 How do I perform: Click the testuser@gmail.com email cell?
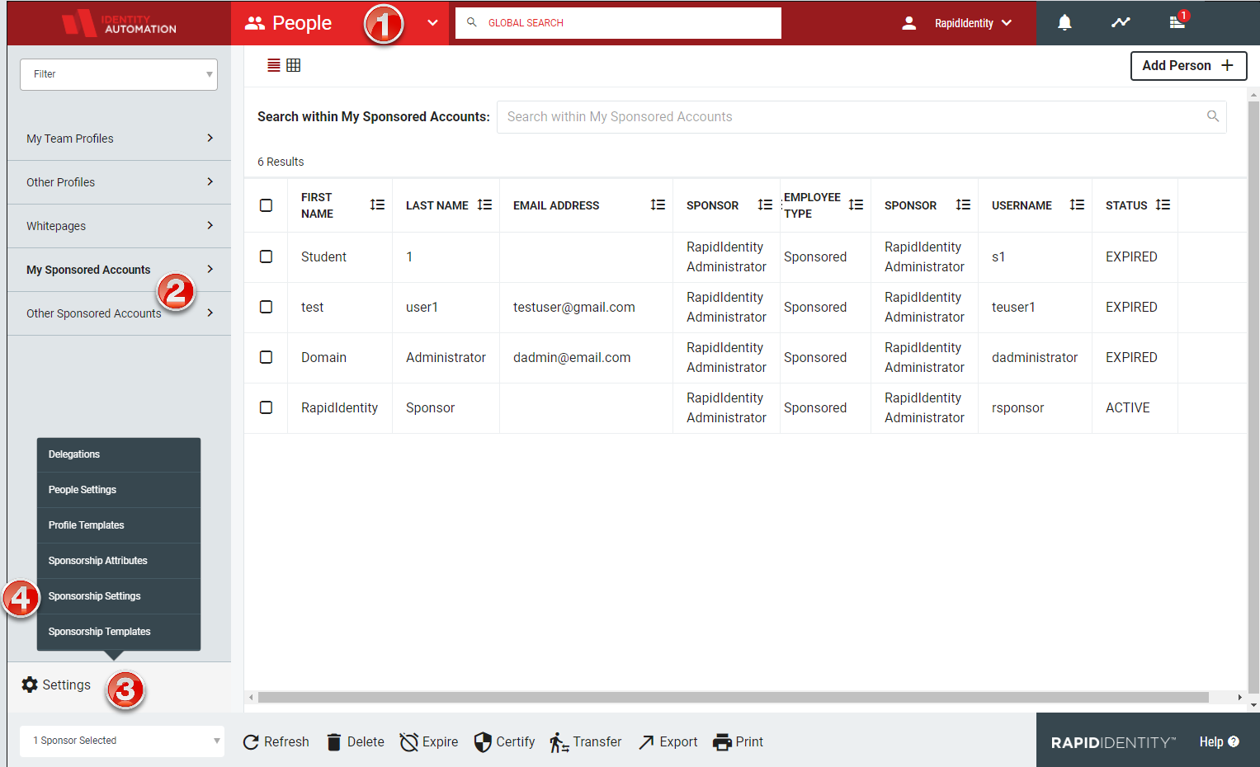click(574, 307)
